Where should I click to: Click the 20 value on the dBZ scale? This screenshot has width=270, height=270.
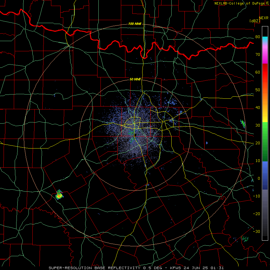click(x=258, y=143)
